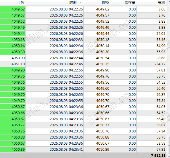Image resolution: width=170 pixels, height=158 pixels.
Task: Click green take-profit cell 4050.30
Action: (x=12, y=52)
